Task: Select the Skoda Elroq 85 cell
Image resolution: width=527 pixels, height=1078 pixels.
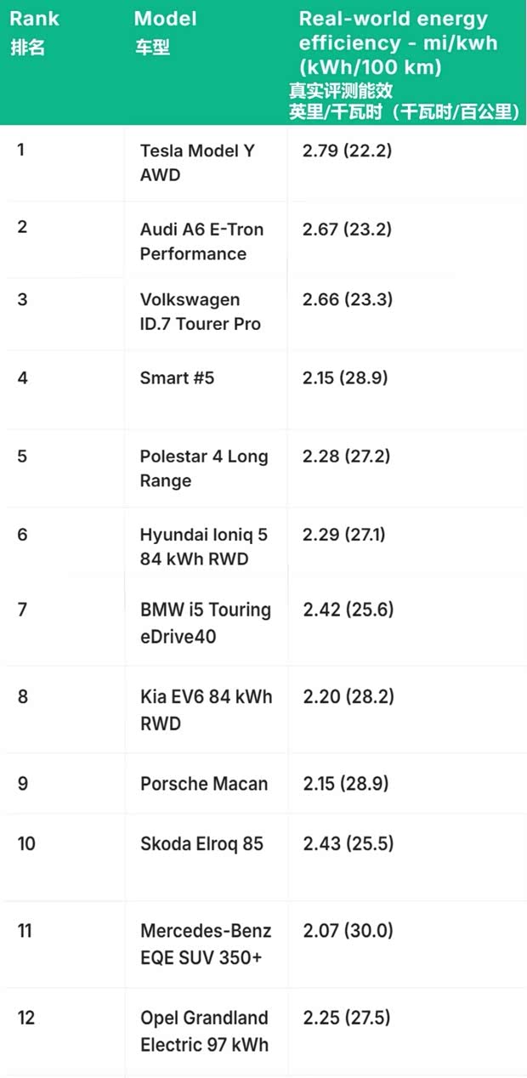Action: (x=201, y=844)
